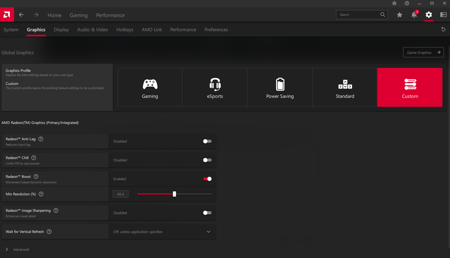Click the Min Resolution slider handle
This screenshot has height=258, width=450.
tap(174, 194)
